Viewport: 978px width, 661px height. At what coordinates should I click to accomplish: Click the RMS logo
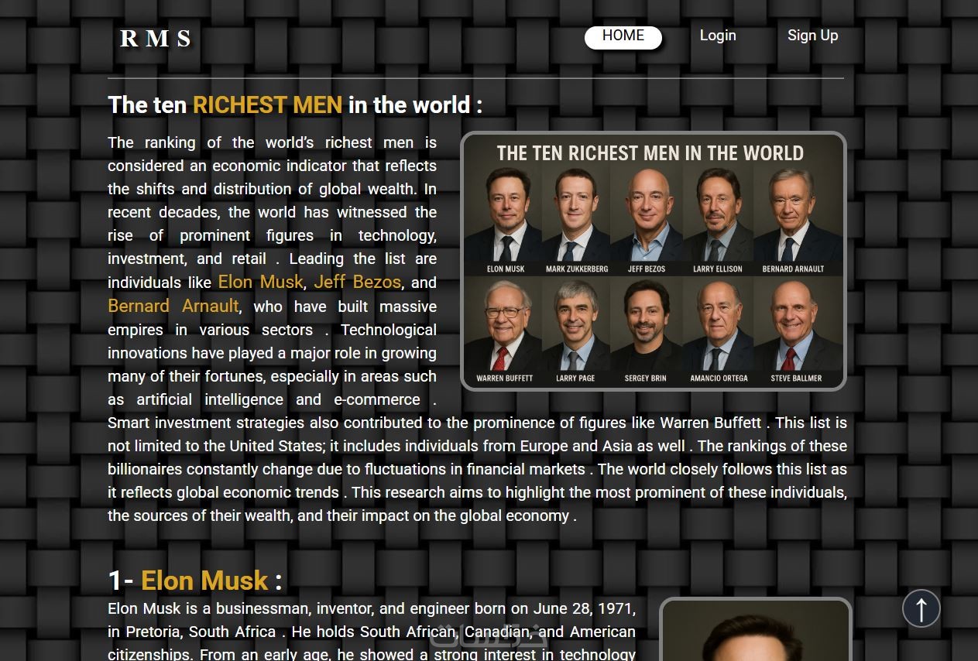156,39
